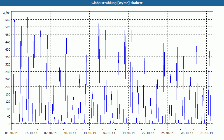Click the date label 16.10.14

tap(109, 133)
